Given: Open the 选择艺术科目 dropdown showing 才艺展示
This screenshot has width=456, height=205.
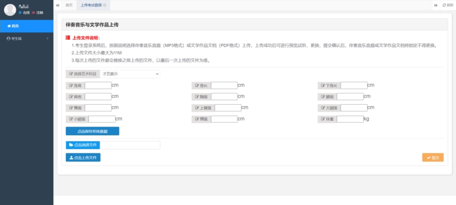Looking at the screenshot, I should pos(130,74).
